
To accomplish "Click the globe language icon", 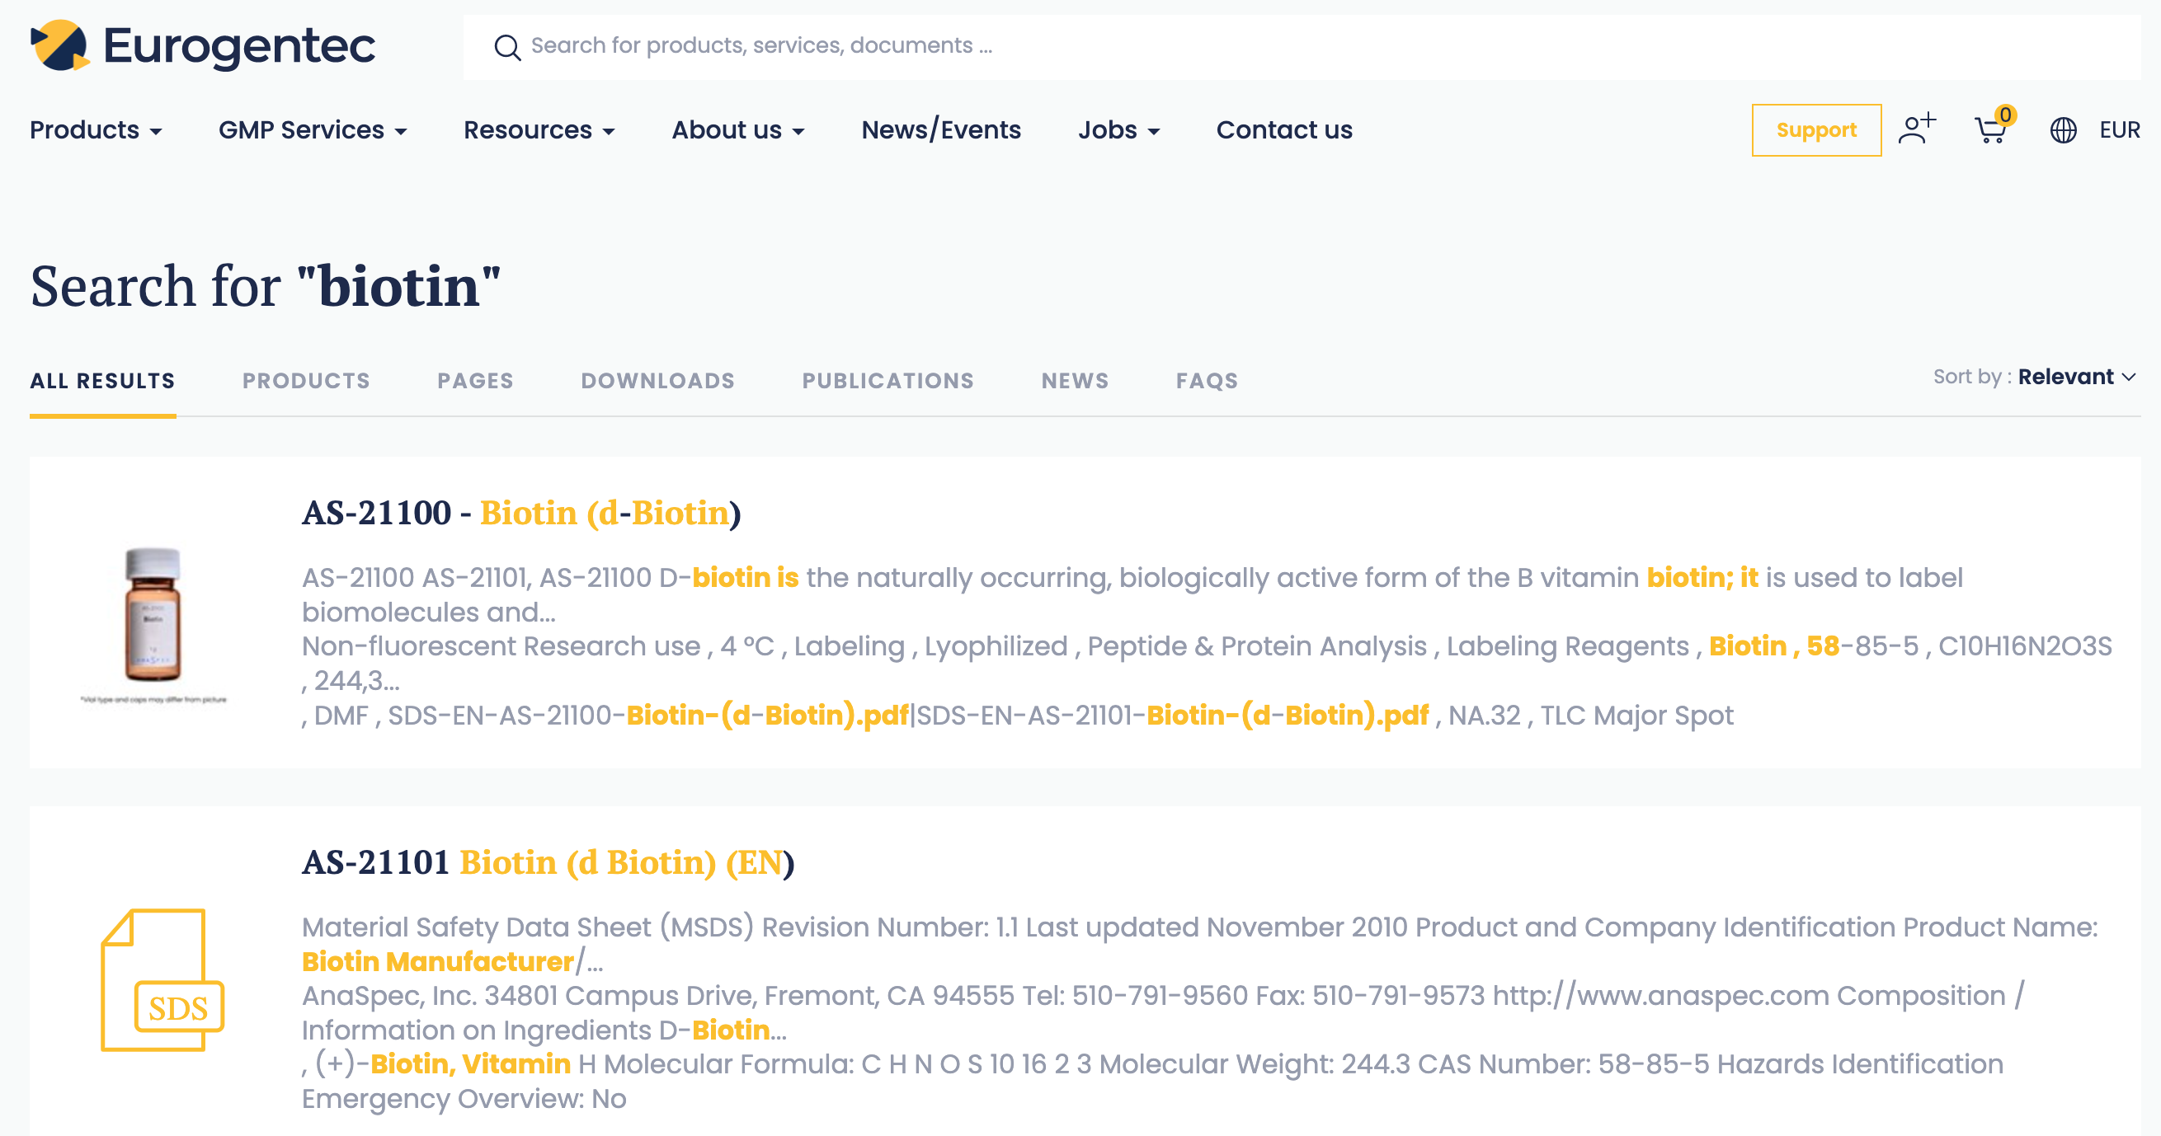I will click(2063, 130).
